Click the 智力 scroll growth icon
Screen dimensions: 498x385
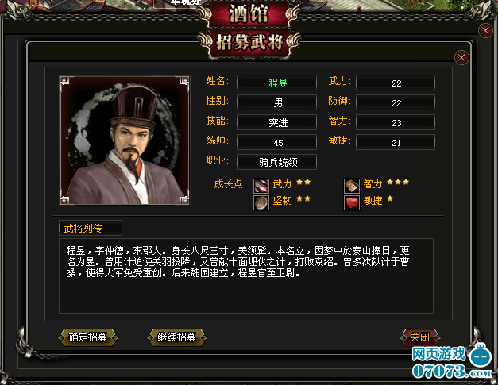pyautogui.click(x=352, y=186)
